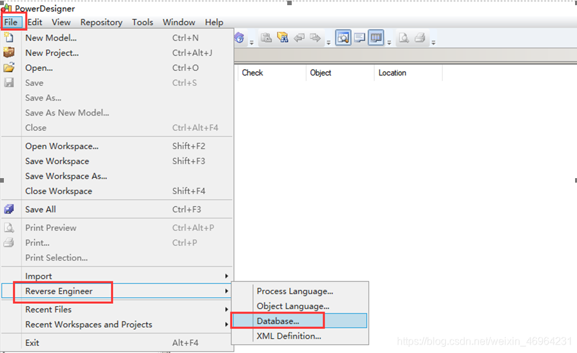
Task: Click the printer toolbar icon
Action: click(x=420, y=37)
